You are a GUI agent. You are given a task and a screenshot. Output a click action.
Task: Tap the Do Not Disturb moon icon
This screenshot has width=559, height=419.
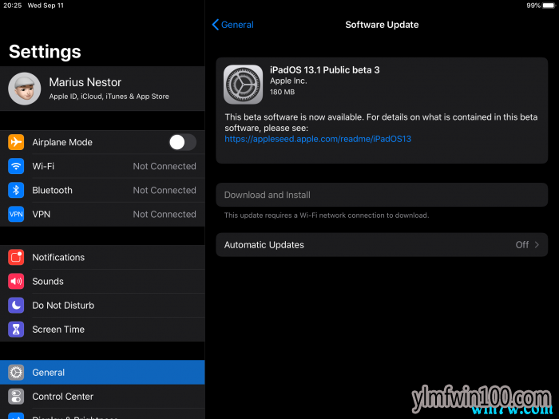16,306
